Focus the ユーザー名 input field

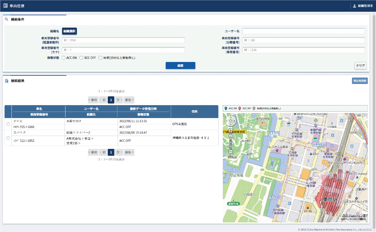click(304, 31)
